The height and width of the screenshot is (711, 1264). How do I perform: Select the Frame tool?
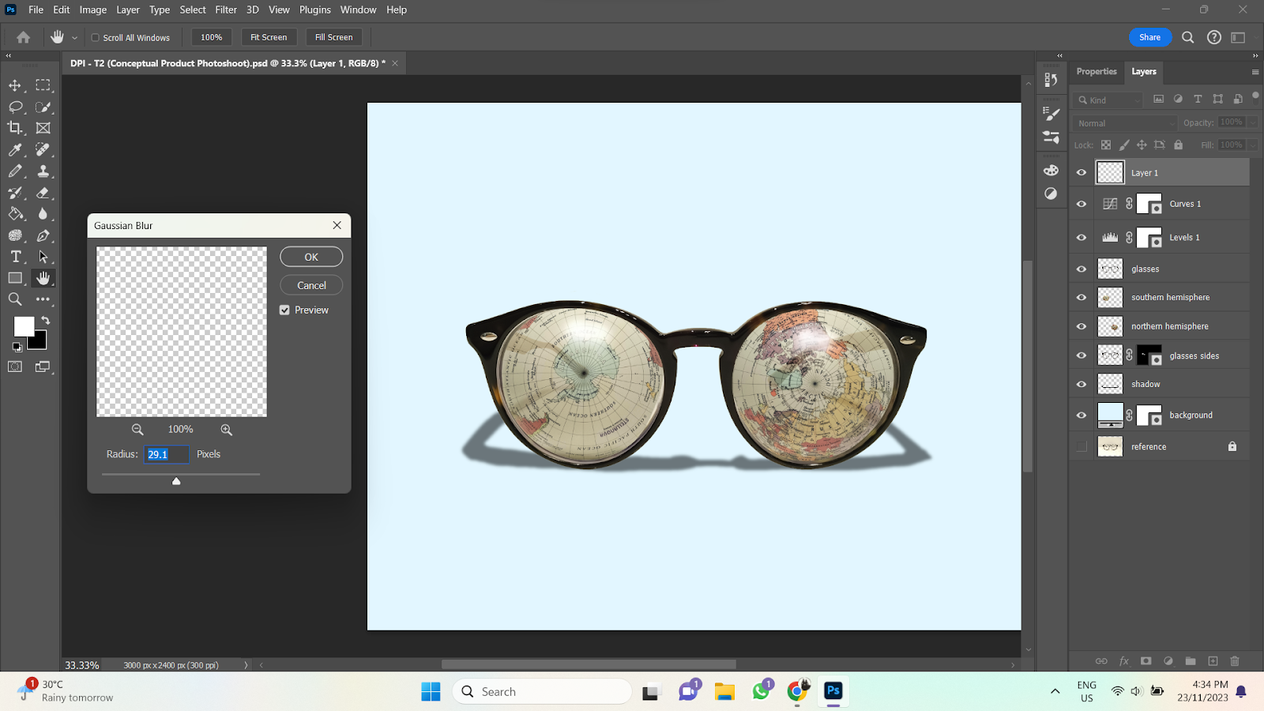pos(43,128)
